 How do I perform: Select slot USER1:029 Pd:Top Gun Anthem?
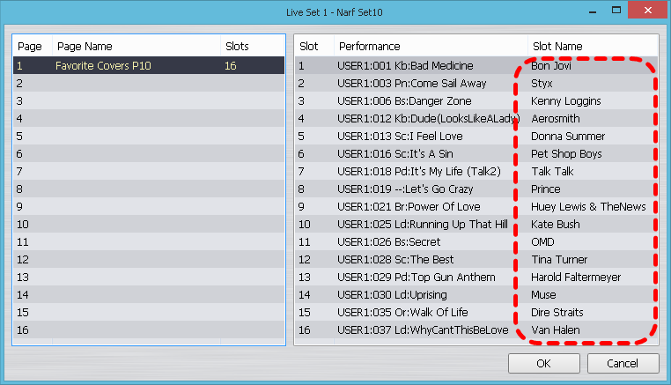(x=476, y=278)
